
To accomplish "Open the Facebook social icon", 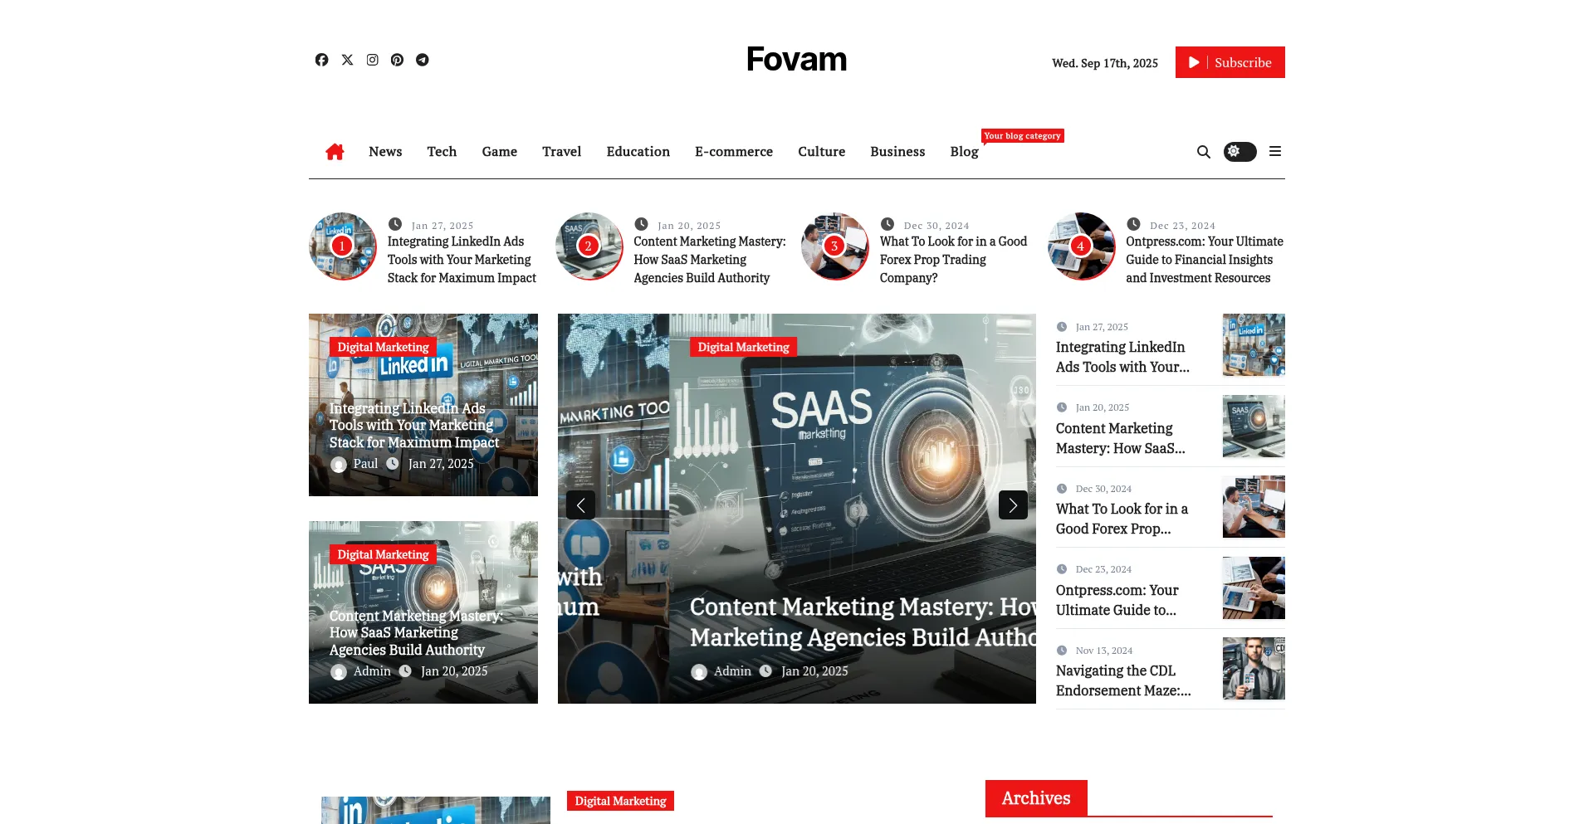I will (x=321, y=60).
